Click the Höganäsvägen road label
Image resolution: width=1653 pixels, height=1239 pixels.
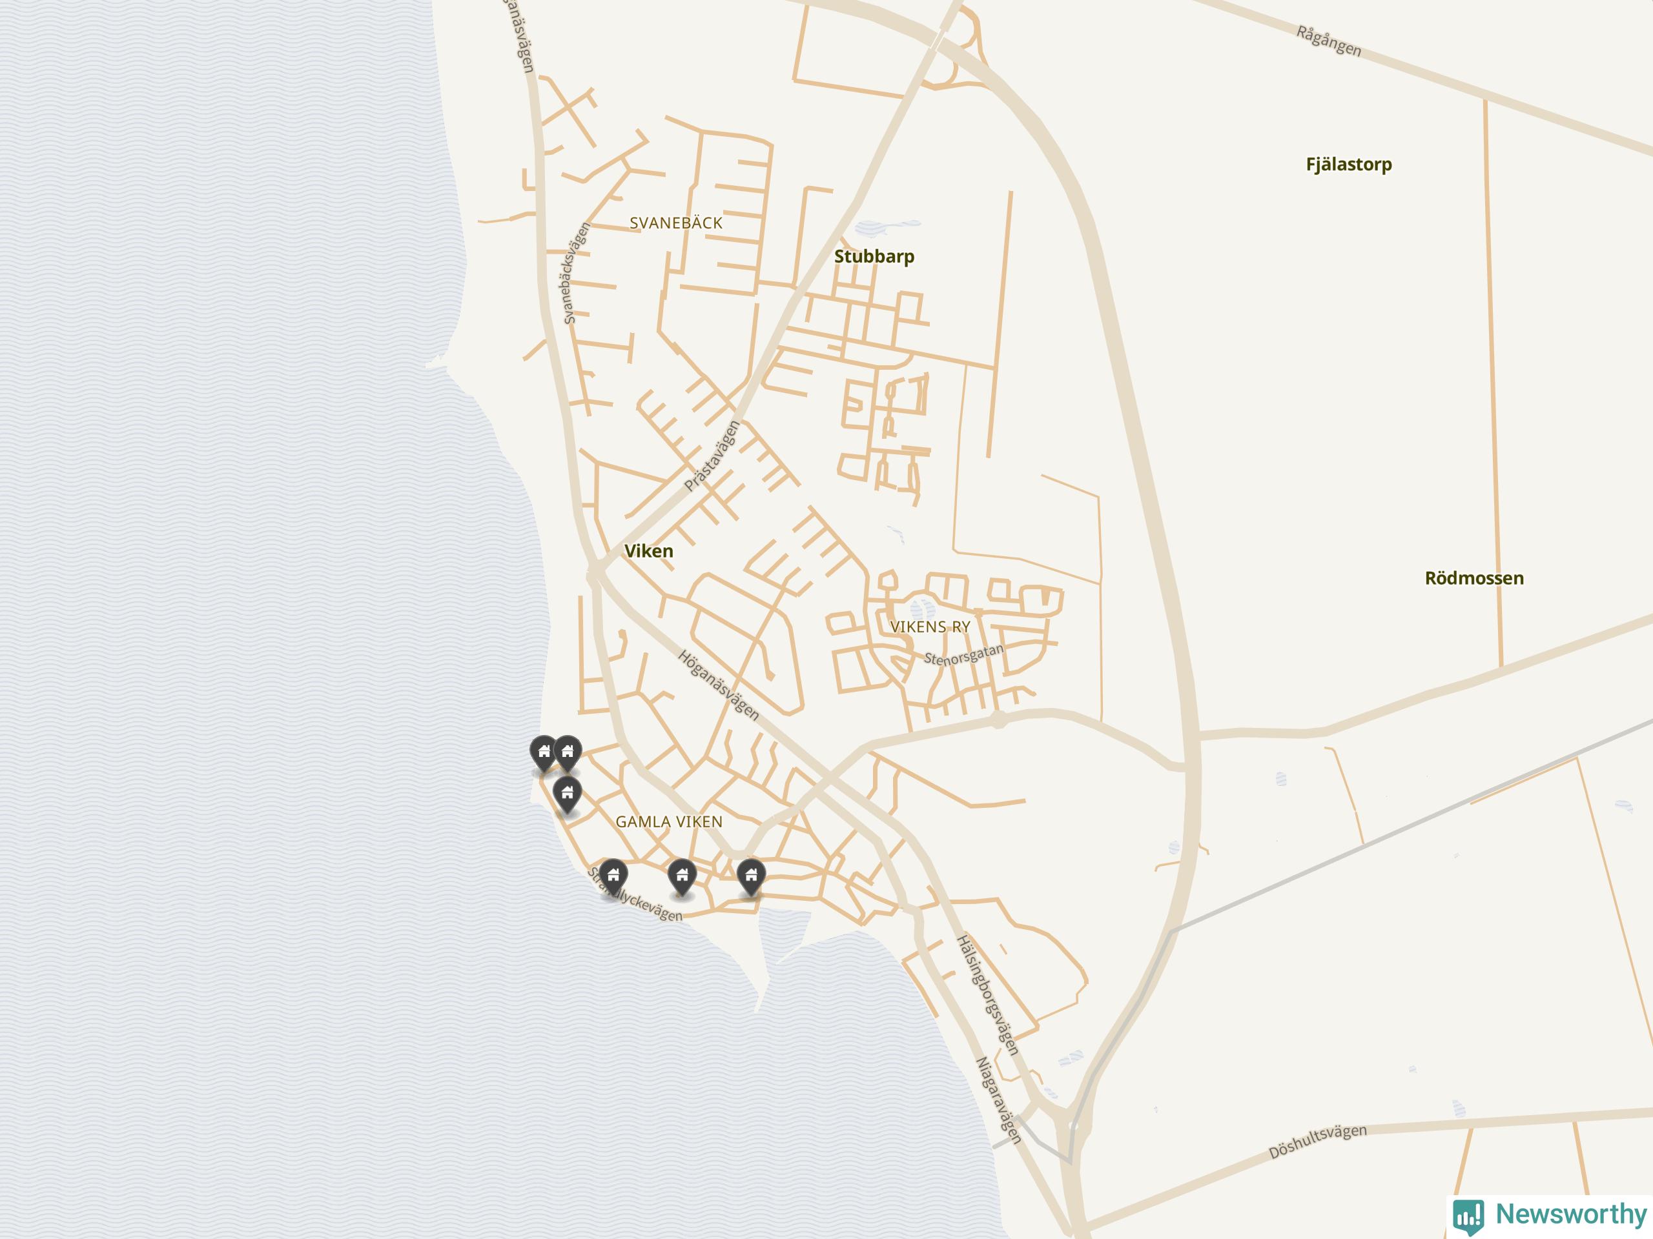(x=718, y=685)
